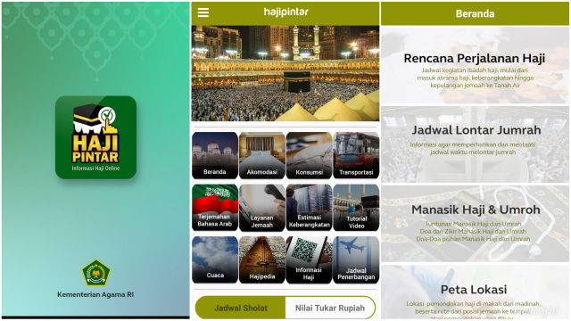Image resolution: width=571 pixels, height=321 pixels.
Task: Open the Transportasi bus tile
Action: pyautogui.click(x=356, y=155)
